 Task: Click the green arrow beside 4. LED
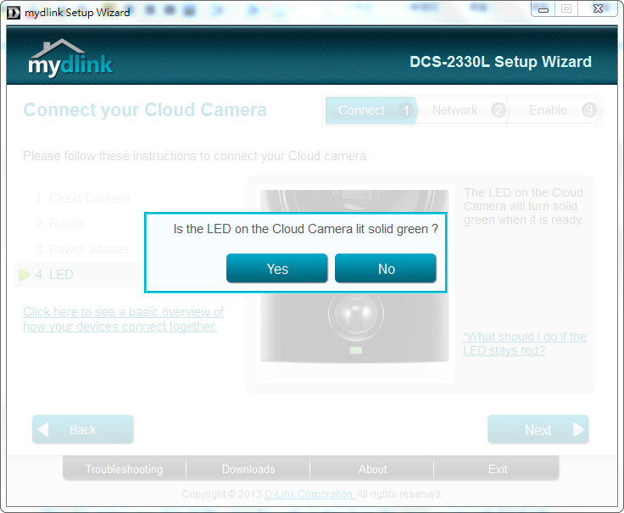click(24, 275)
